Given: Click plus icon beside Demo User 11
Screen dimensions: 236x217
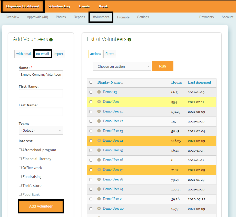Looking at the screenshot, I should (99, 111).
